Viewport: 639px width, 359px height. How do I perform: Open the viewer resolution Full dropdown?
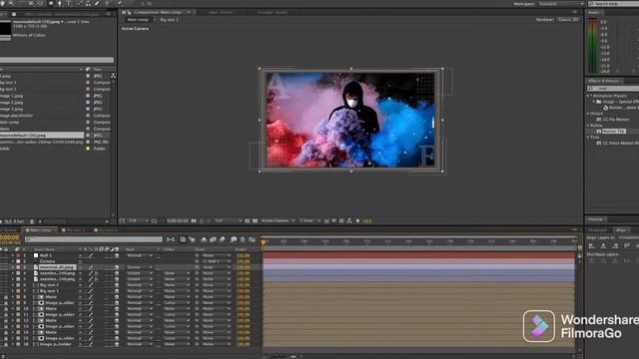point(229,220)
